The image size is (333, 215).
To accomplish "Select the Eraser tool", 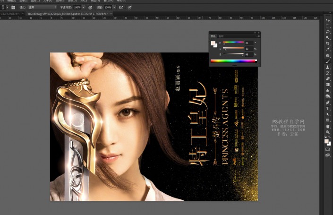I will point(328,78).
